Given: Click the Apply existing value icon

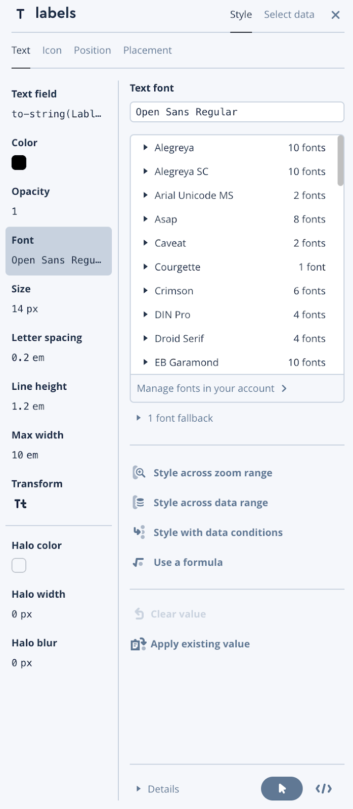Looking at the screenshot, I should [138, 644].
